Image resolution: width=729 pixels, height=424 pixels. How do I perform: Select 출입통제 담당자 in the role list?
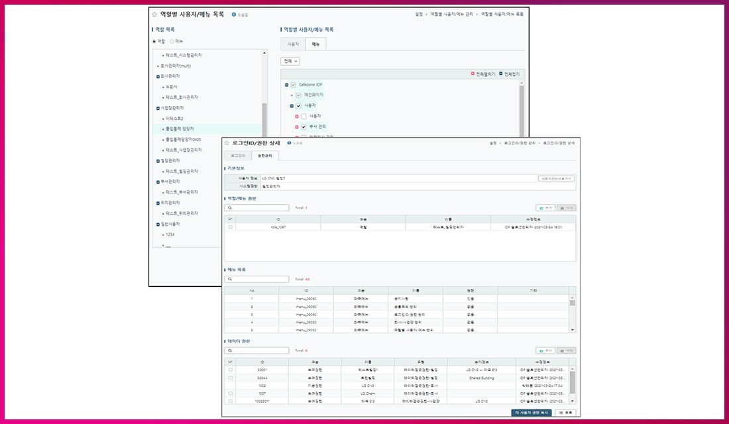pos(180,129)
